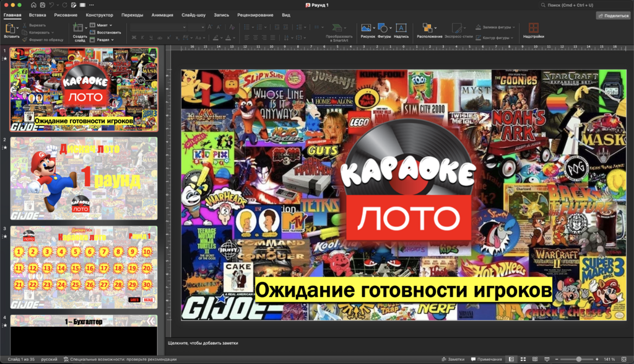The height and width of the screenshot is (364, 634).
Task: Increase font size with larger A icon
Action: click(210, 27)
